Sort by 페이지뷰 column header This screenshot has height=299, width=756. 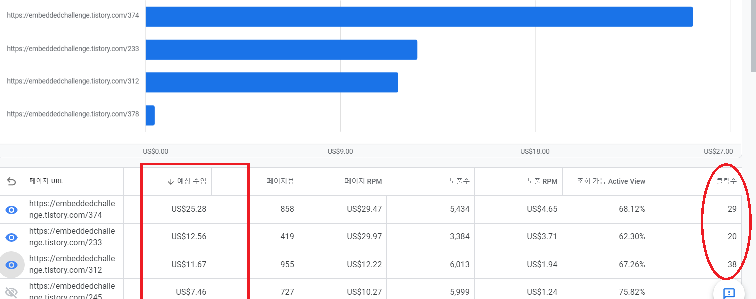[x=280, y=181]
